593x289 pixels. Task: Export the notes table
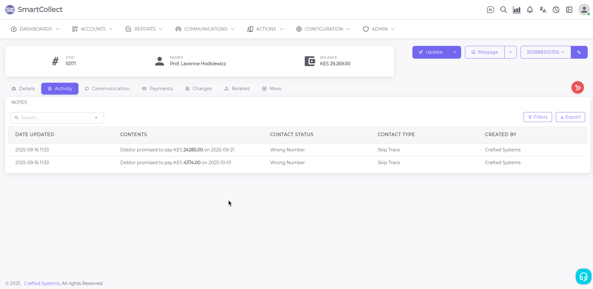click(570, 117)
